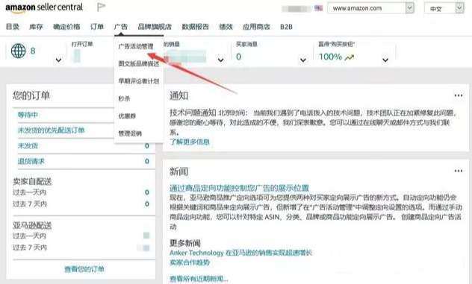Click the 8 marketplaces count
Image resolution: width=472 pixels, height=284 pixels.
[x=33, y=51]
